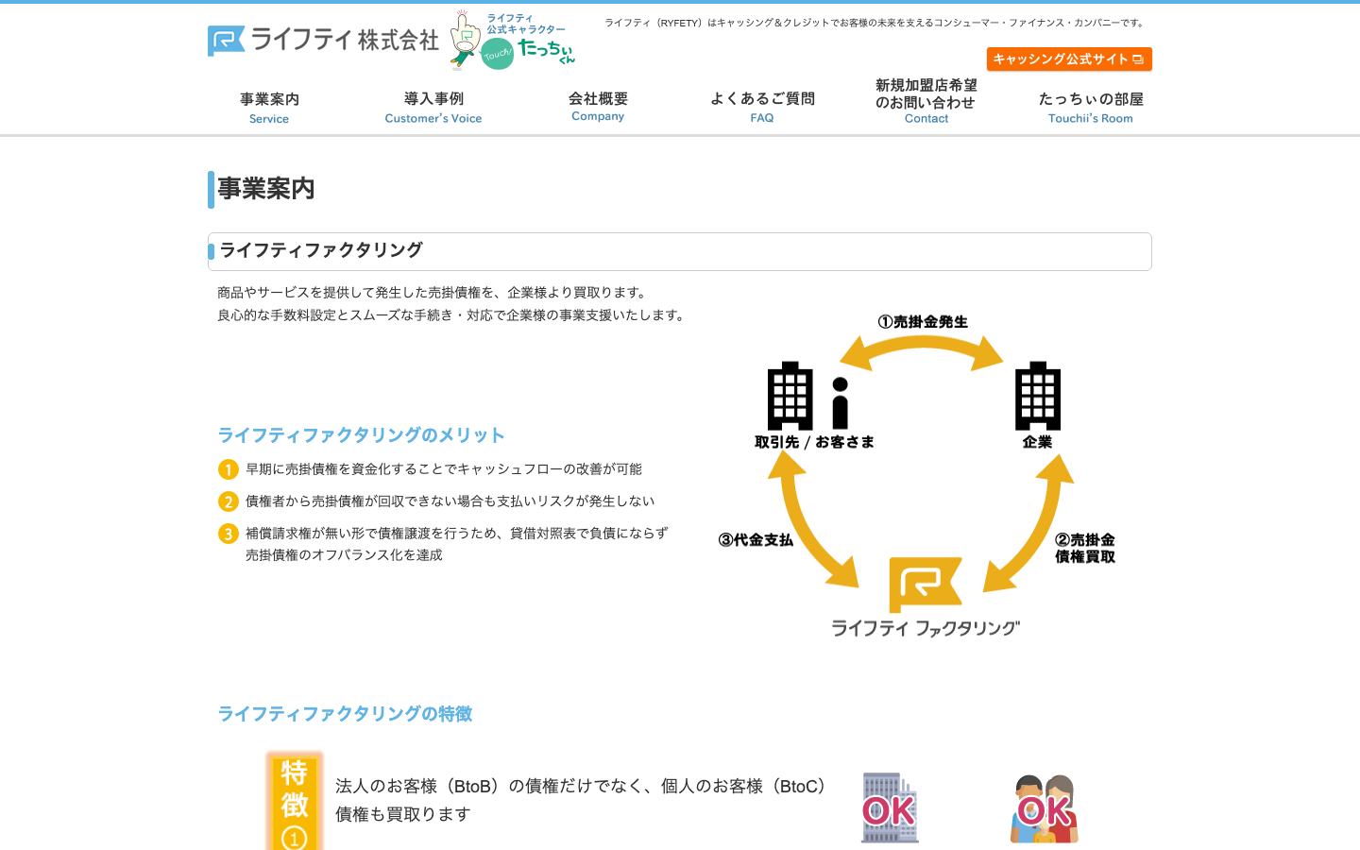
Task: Click the たっちぃくん mascot character image
Action: click(x=513, y=41)
